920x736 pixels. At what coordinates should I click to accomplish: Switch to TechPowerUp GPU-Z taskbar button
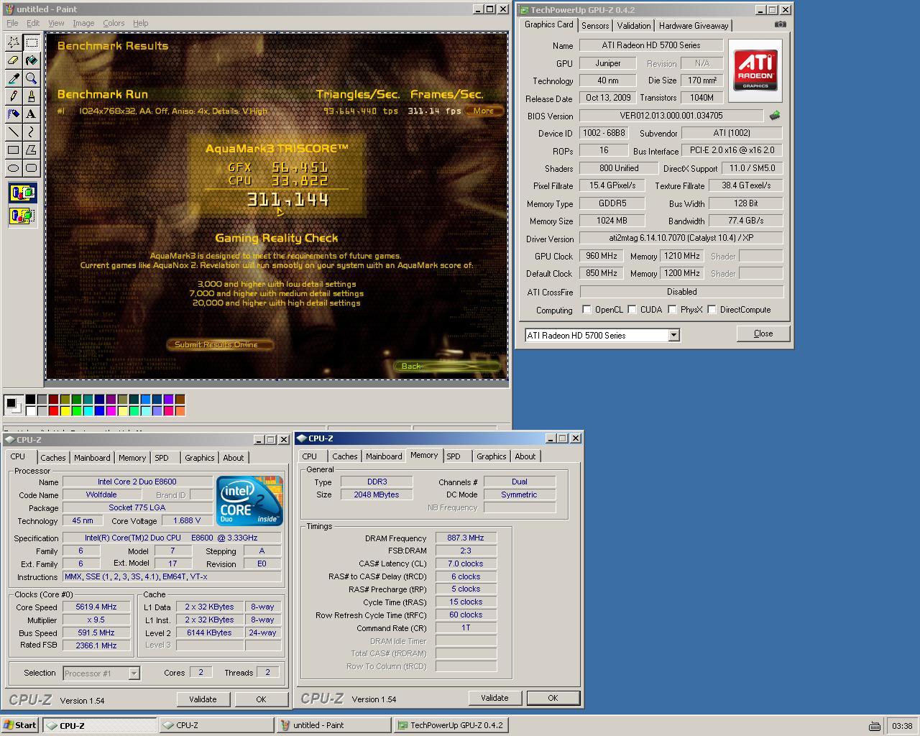pos(451,725)
